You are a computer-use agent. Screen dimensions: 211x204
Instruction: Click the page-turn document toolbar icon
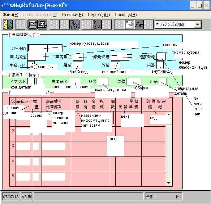[x=129, y=25]
